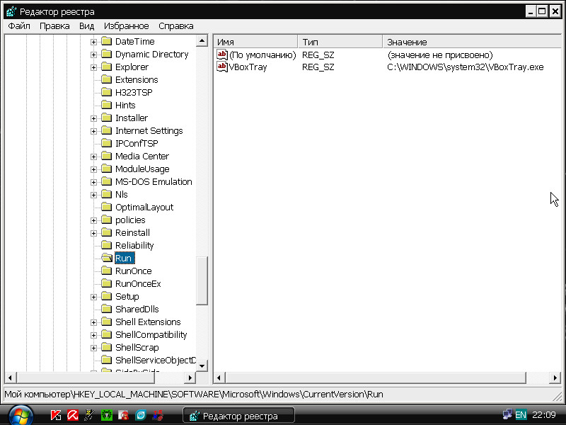Click the EN language indicator
The height and width of the screenshot is (425, 566).
(521, 414)
